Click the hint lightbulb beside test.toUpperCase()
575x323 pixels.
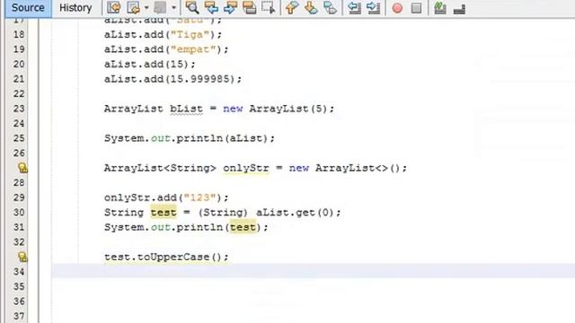coord(22,257)
